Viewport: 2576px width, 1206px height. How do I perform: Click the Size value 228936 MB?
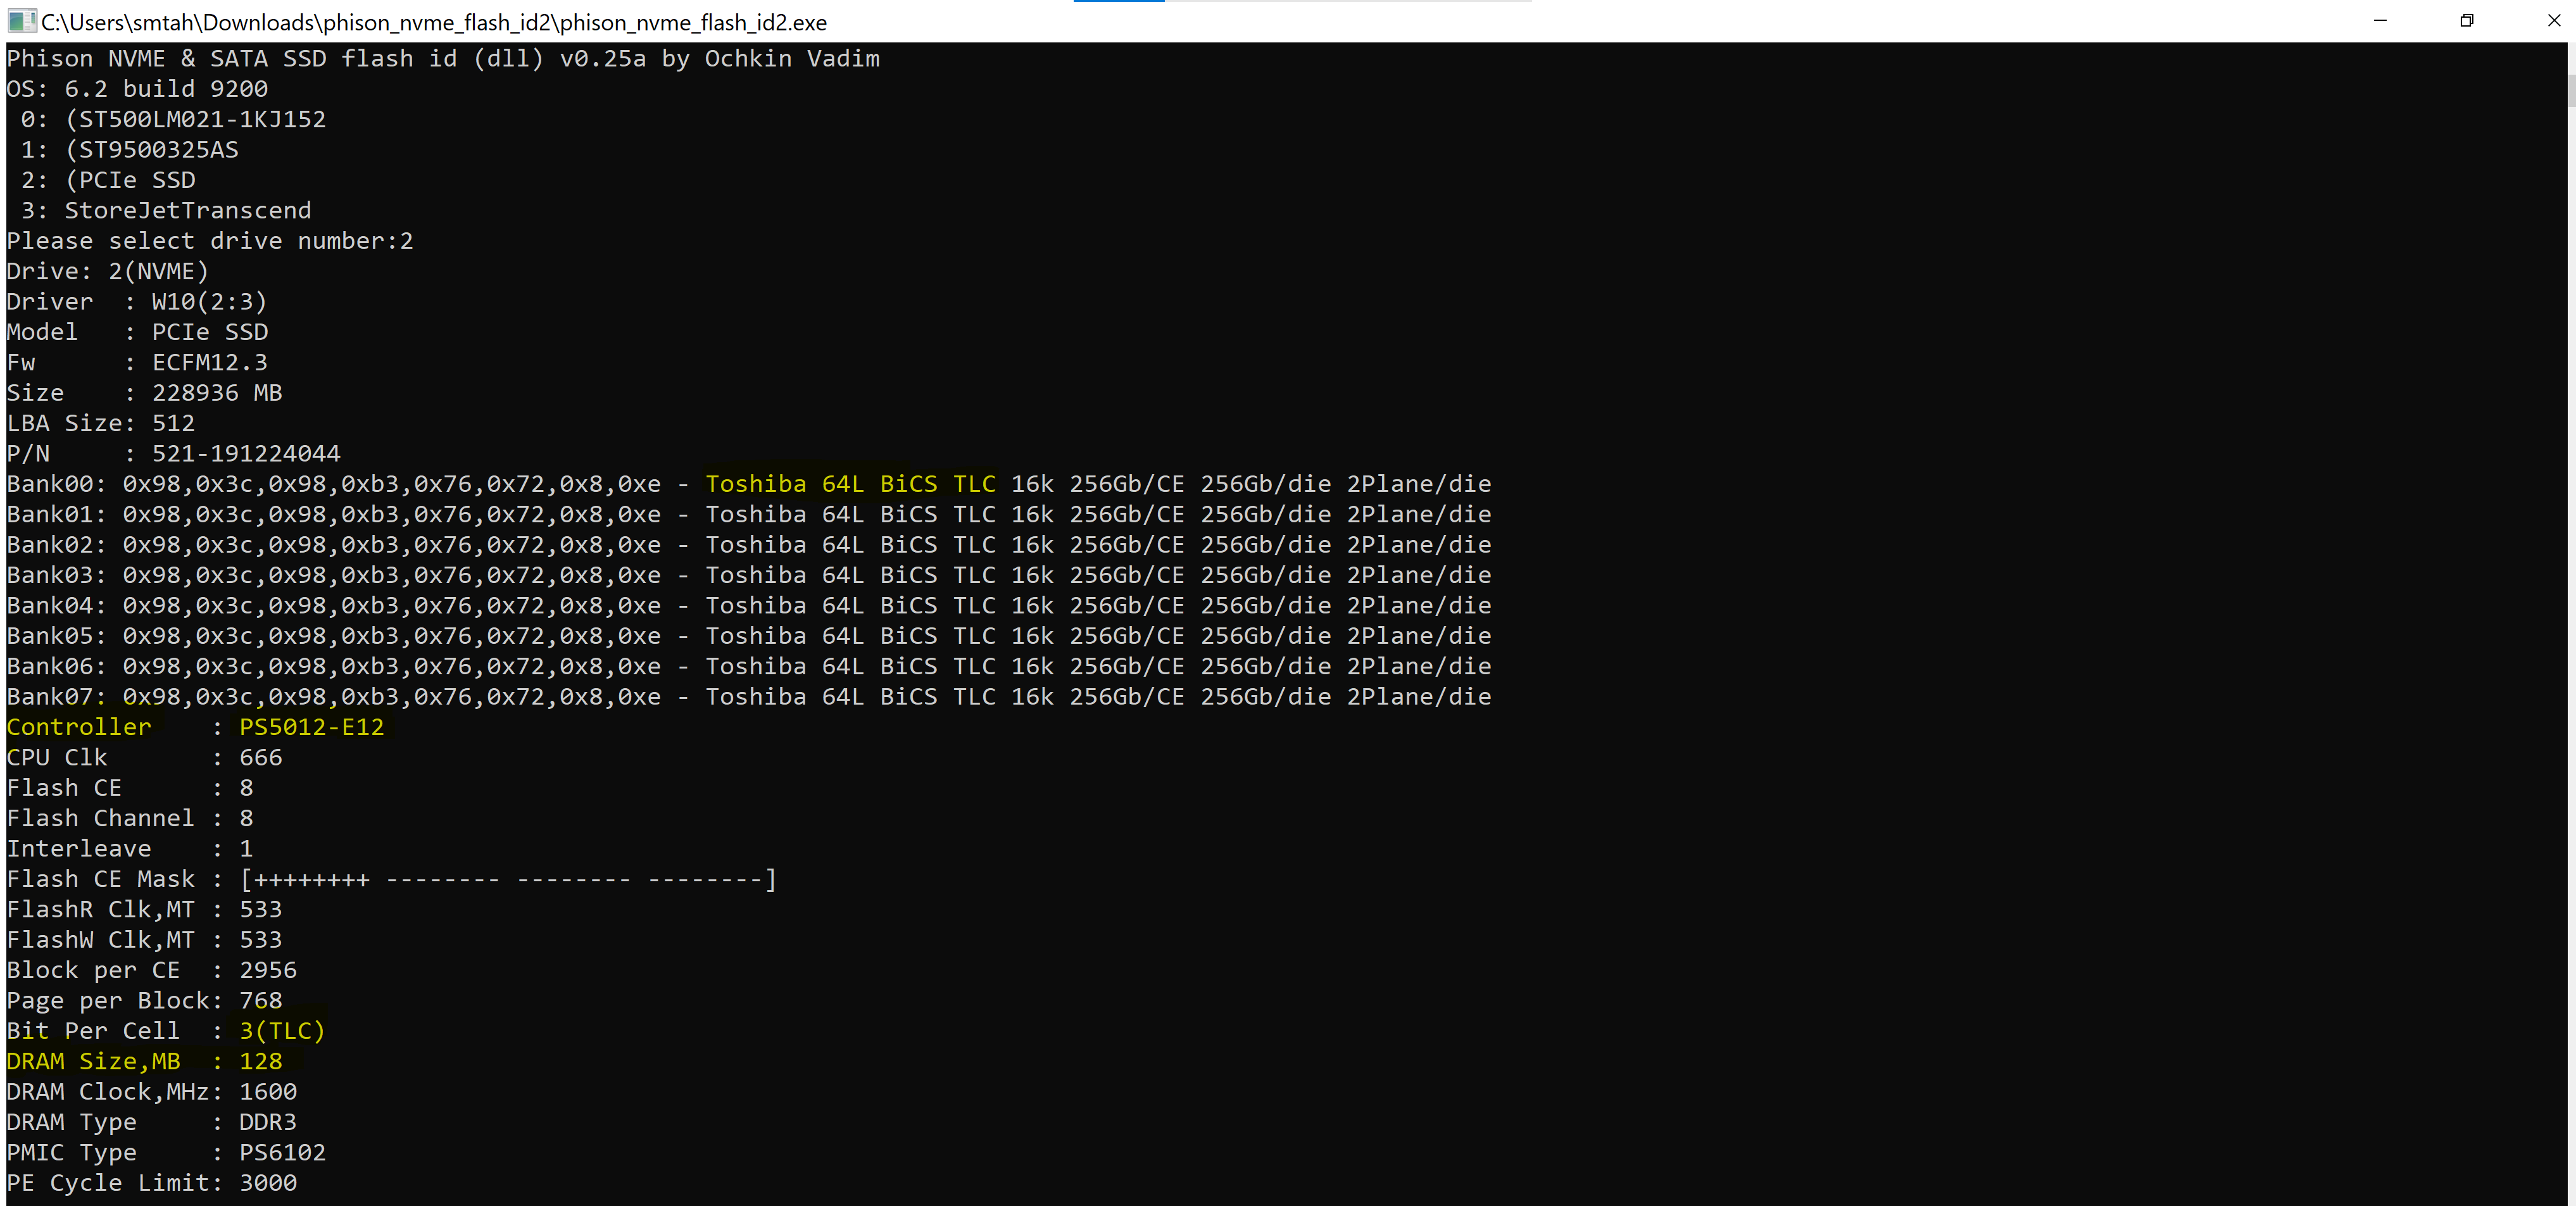216,393
